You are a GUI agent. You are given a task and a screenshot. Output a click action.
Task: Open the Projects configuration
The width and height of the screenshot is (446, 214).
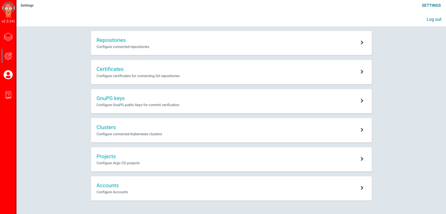[x=106, y=157]
